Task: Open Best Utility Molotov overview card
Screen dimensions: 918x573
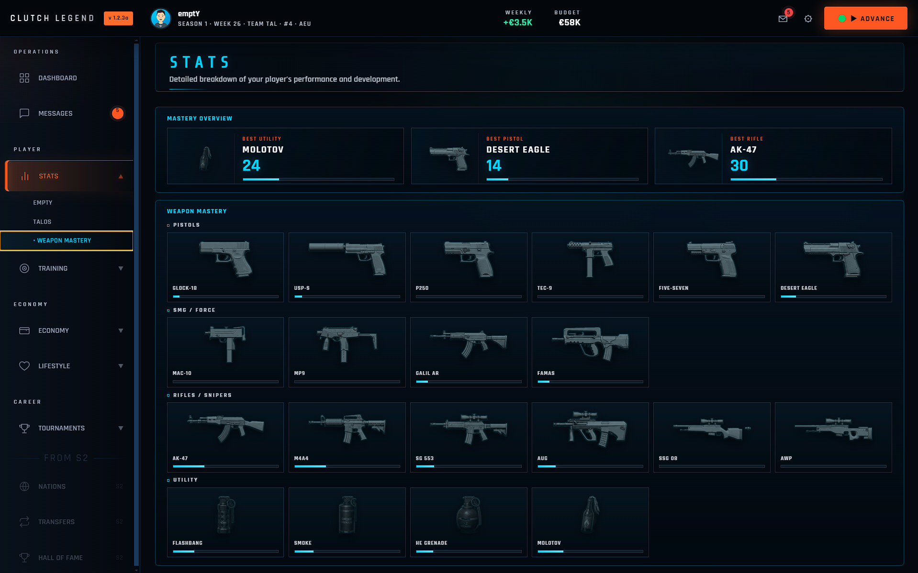Action: (x=285, y=156)
